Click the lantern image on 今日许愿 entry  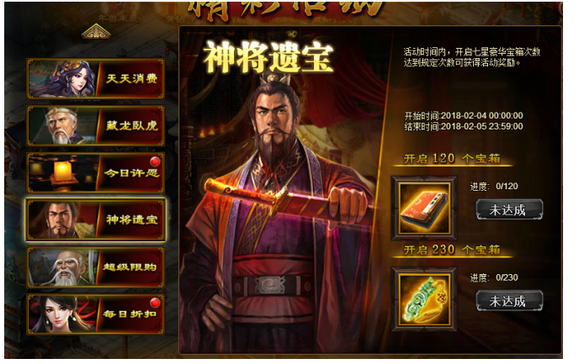point(62,173)
